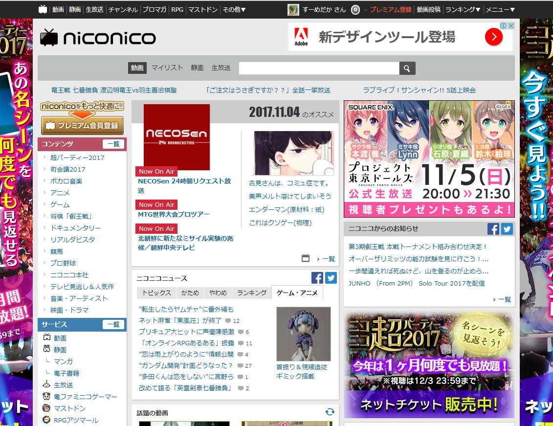Viewport: 553px width, 426px height.
Task: Click the niconico logo
Action: [x=98, y=38]
